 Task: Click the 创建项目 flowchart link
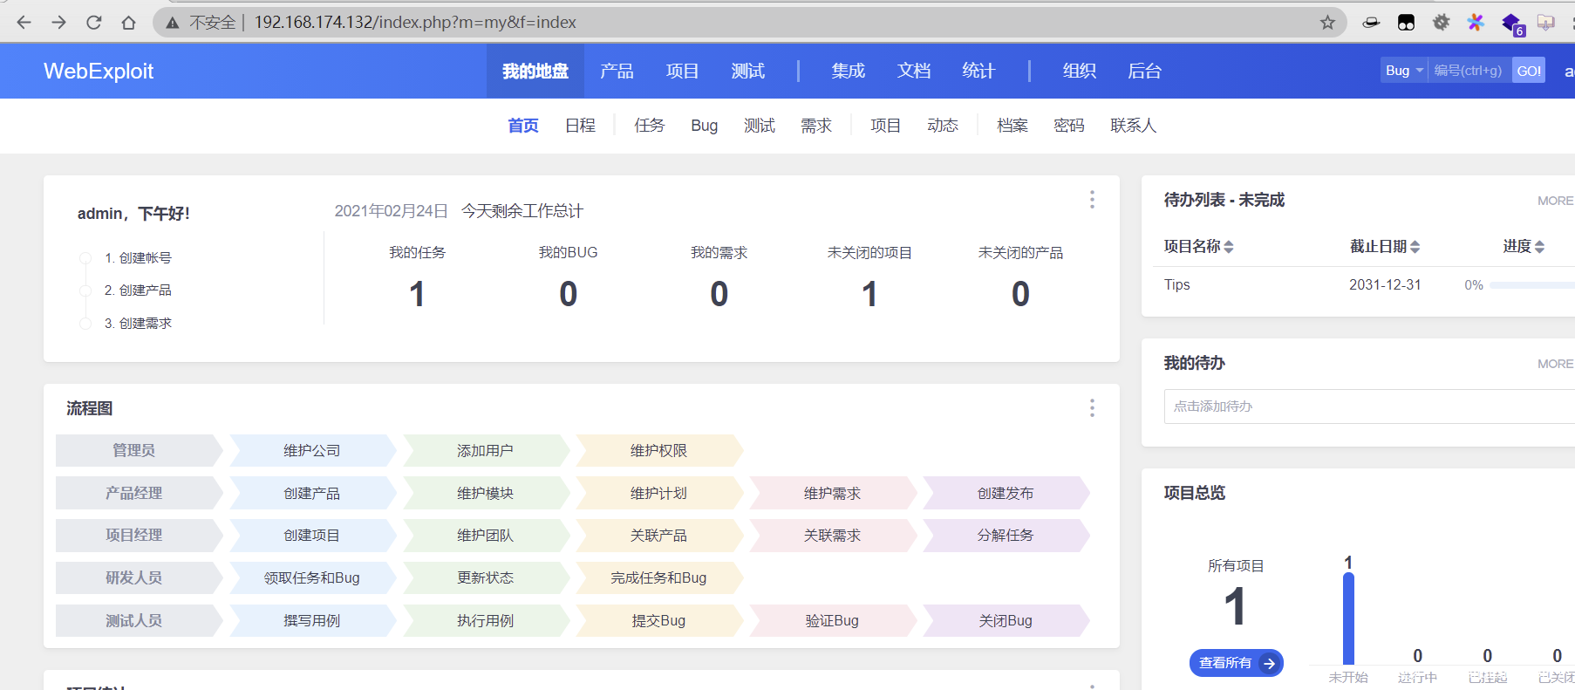311,536
